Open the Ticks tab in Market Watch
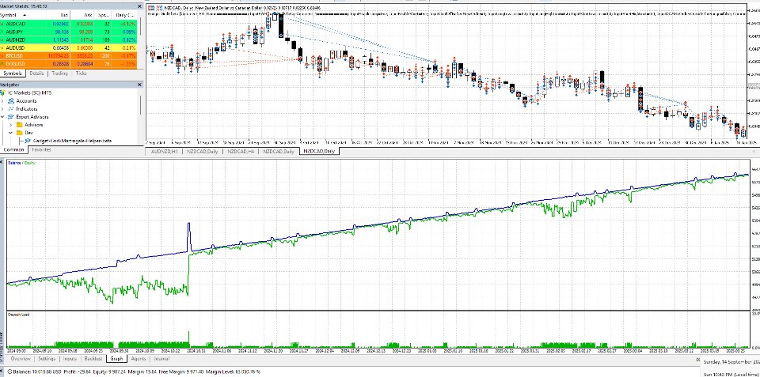Viewport: 760px width, 377px height. click(82, 74)
